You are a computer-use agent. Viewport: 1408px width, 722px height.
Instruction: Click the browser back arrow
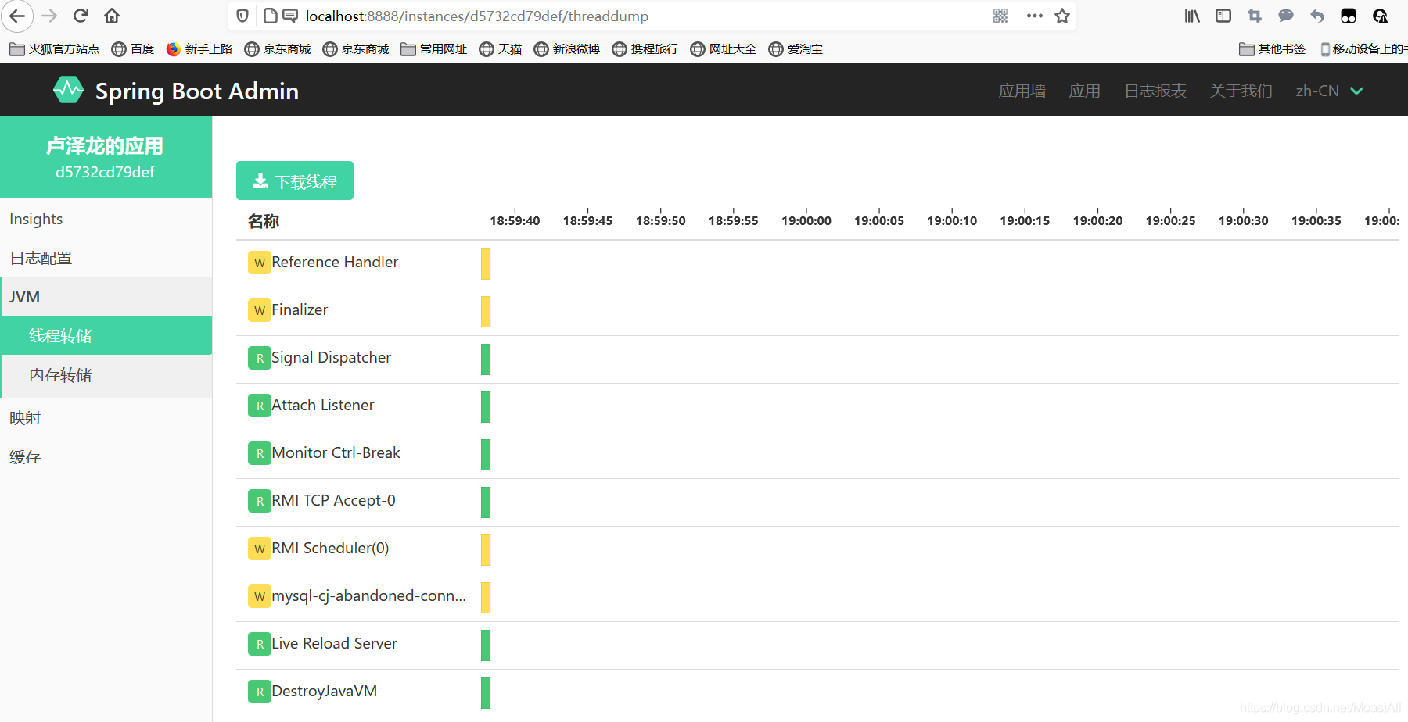point(17,16)
